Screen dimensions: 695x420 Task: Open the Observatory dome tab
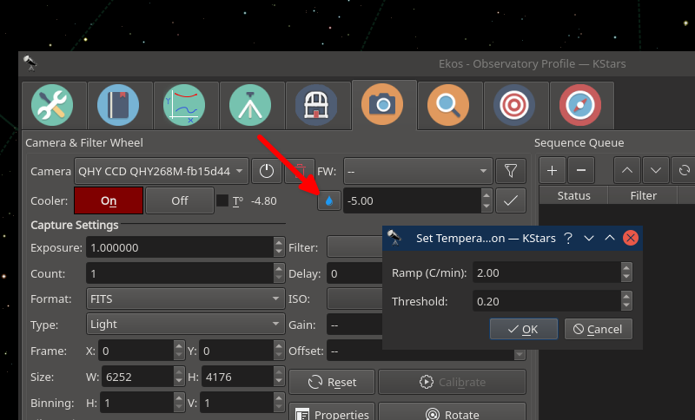tap(316, 105)
